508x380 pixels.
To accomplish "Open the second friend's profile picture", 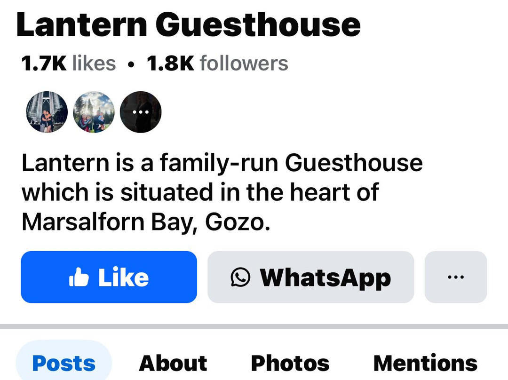I will coord(93,112).
